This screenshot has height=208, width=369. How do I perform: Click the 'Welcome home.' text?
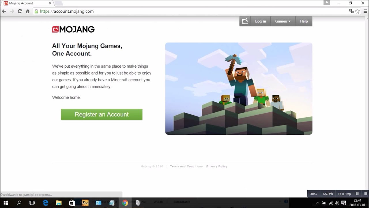click(x=66, y=97)
